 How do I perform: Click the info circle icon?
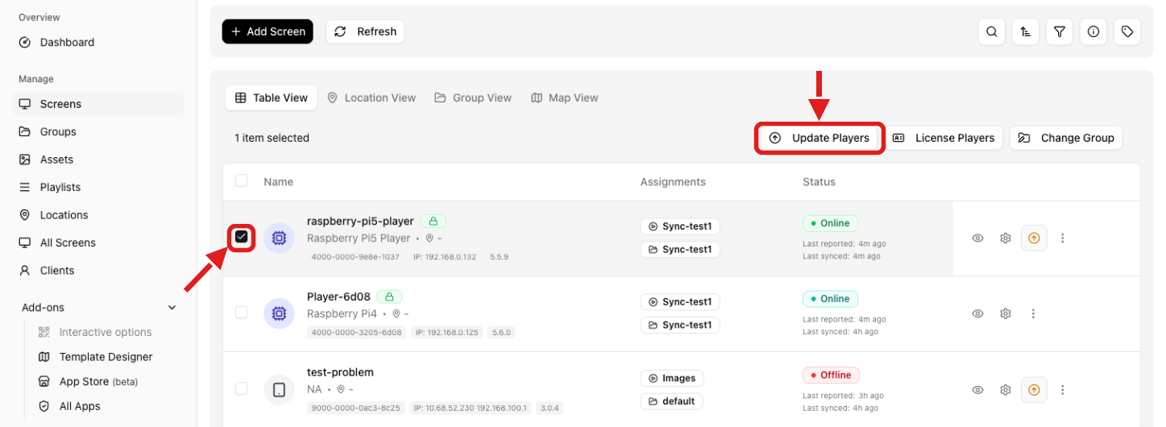click(1093, 31)
